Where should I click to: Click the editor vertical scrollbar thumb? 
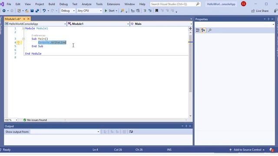pyautogui.click(x=190, y=64)
